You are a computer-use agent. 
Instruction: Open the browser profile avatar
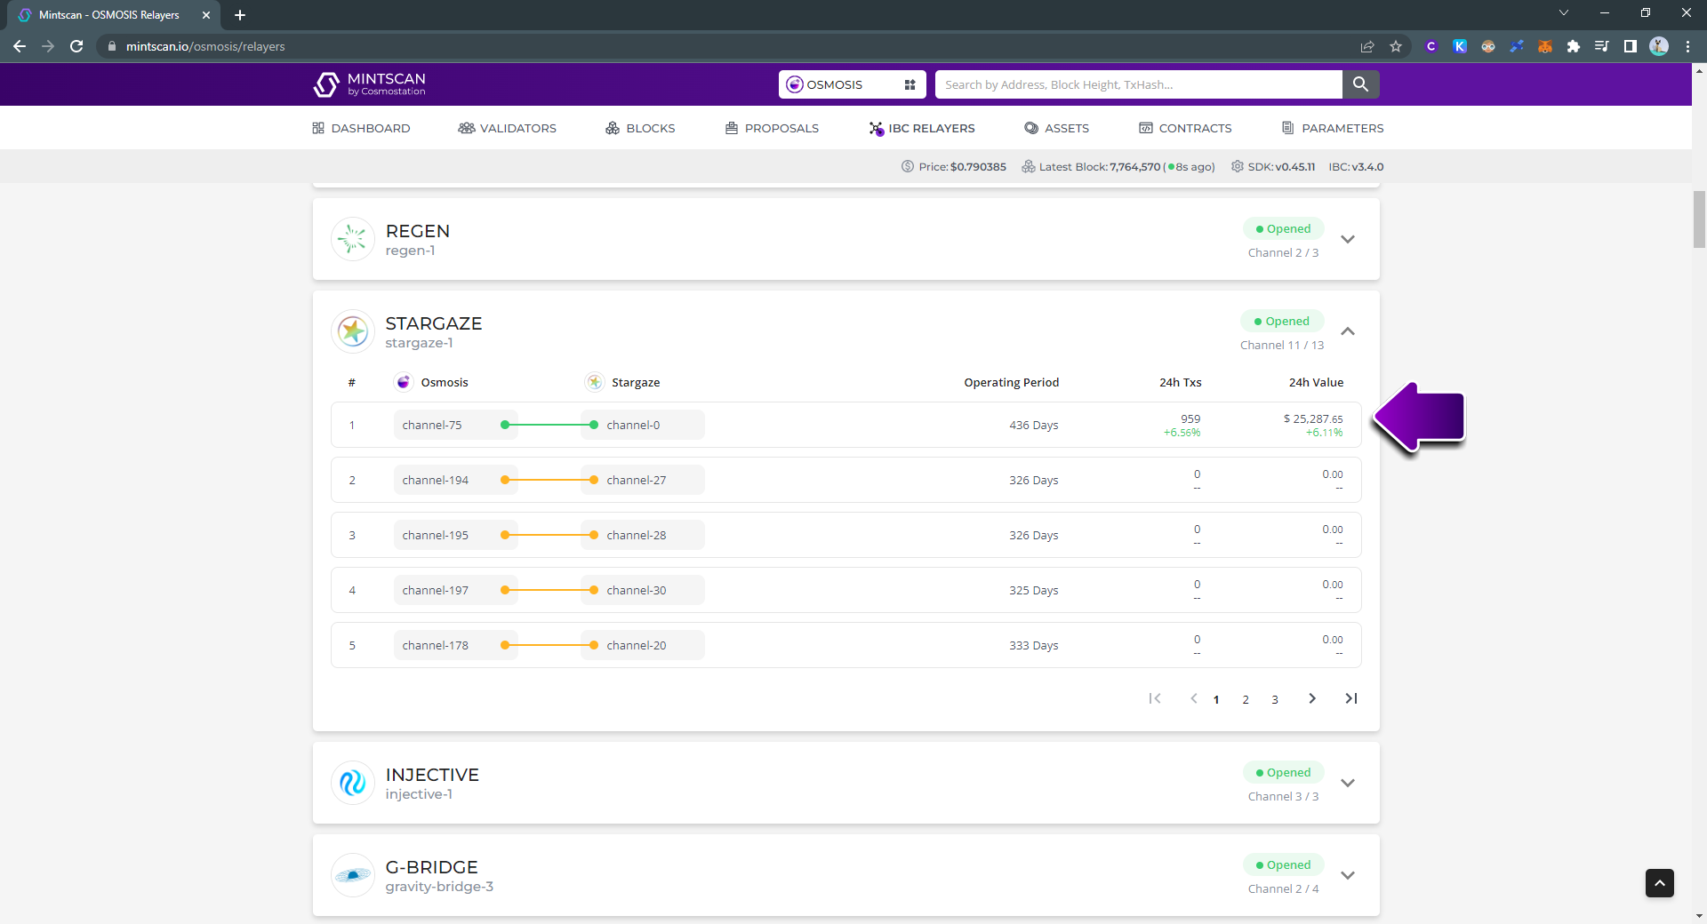point(1659,46)
